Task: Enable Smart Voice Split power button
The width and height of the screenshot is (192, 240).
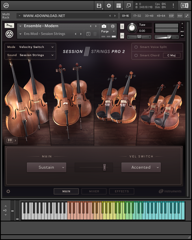Action: (136, 47)
